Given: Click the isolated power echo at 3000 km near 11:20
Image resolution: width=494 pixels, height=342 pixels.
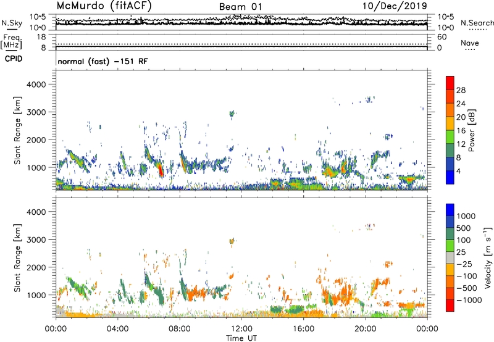Looking at the screenshot, I should pos(232,114).
